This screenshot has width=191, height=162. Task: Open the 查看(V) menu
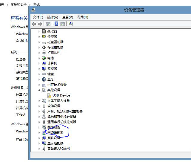[68, 17]
